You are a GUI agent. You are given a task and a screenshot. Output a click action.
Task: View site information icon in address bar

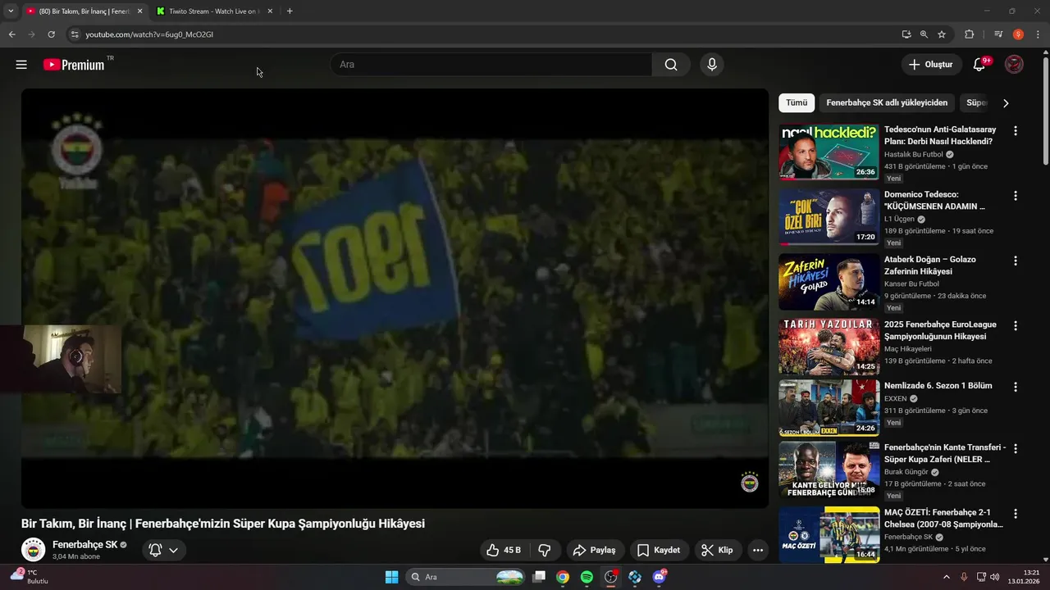click(x=74, y=34)
